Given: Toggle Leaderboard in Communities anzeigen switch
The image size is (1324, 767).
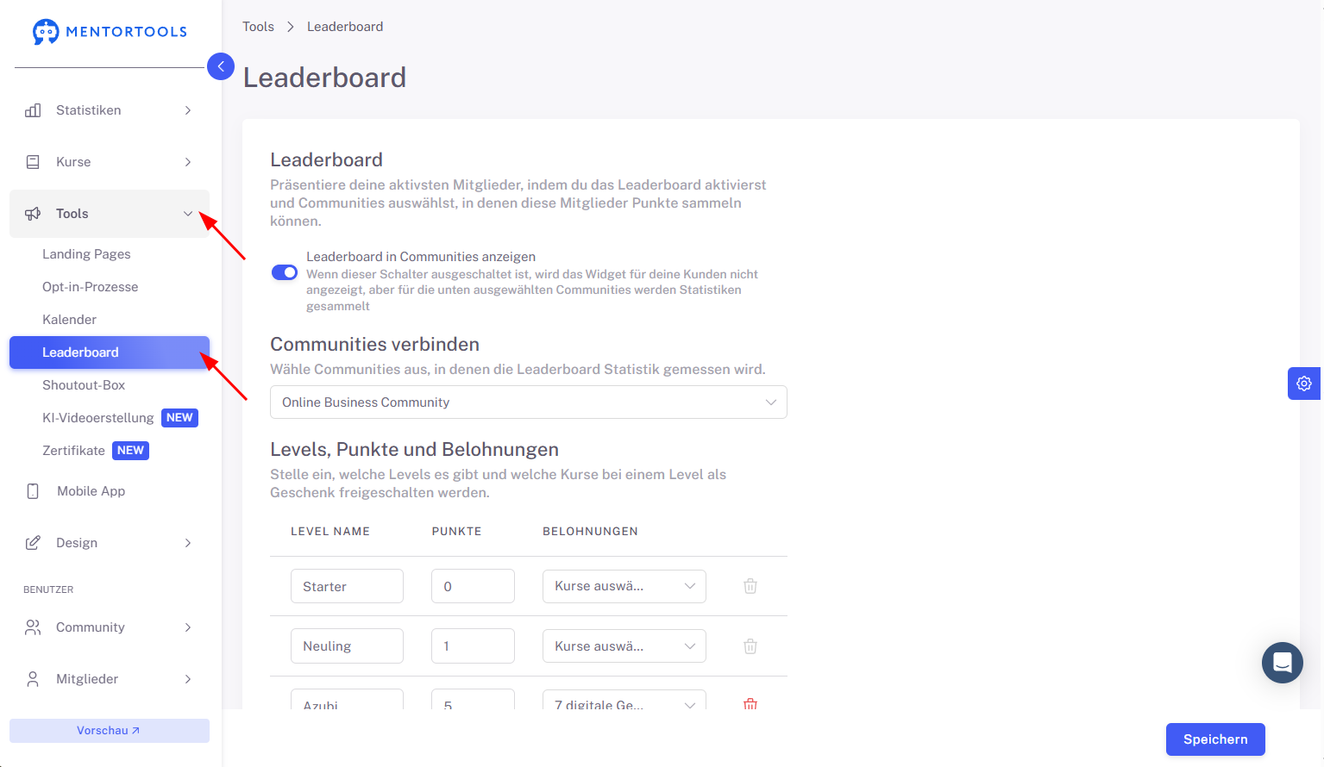Looking at the screenshot, I should pos(285,272).
